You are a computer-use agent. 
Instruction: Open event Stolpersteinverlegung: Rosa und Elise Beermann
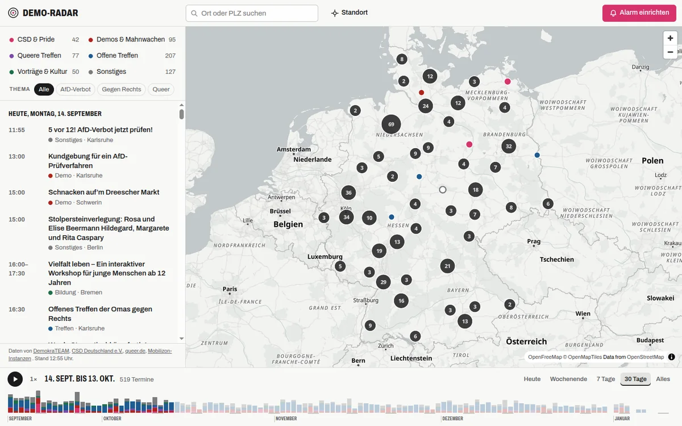coord(93,233)
